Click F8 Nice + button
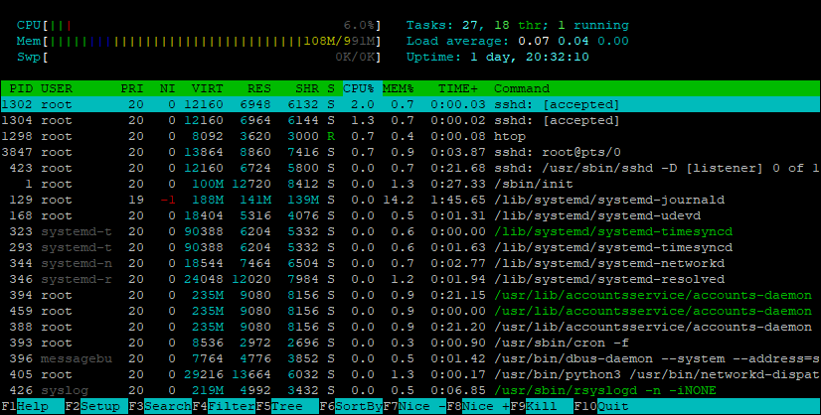Viewport: 821px width, 415px height. tap(478, 407)
